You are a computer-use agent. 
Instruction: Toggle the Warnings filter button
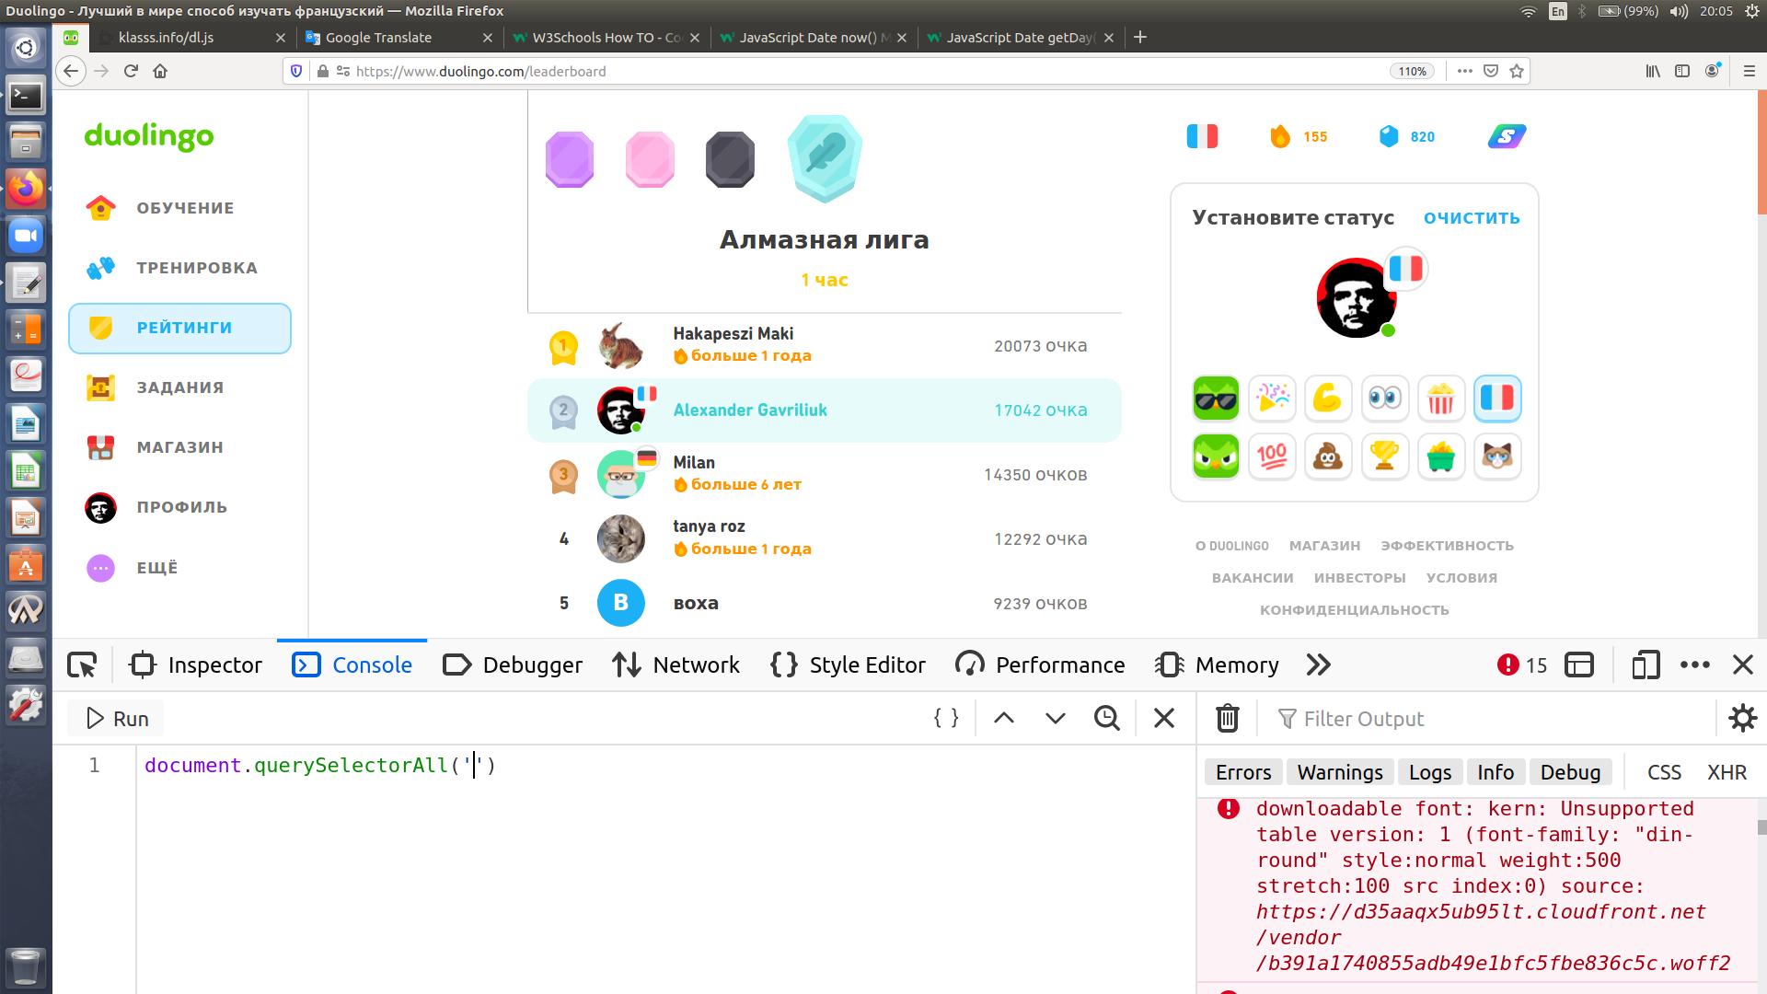click(1339, 772)
